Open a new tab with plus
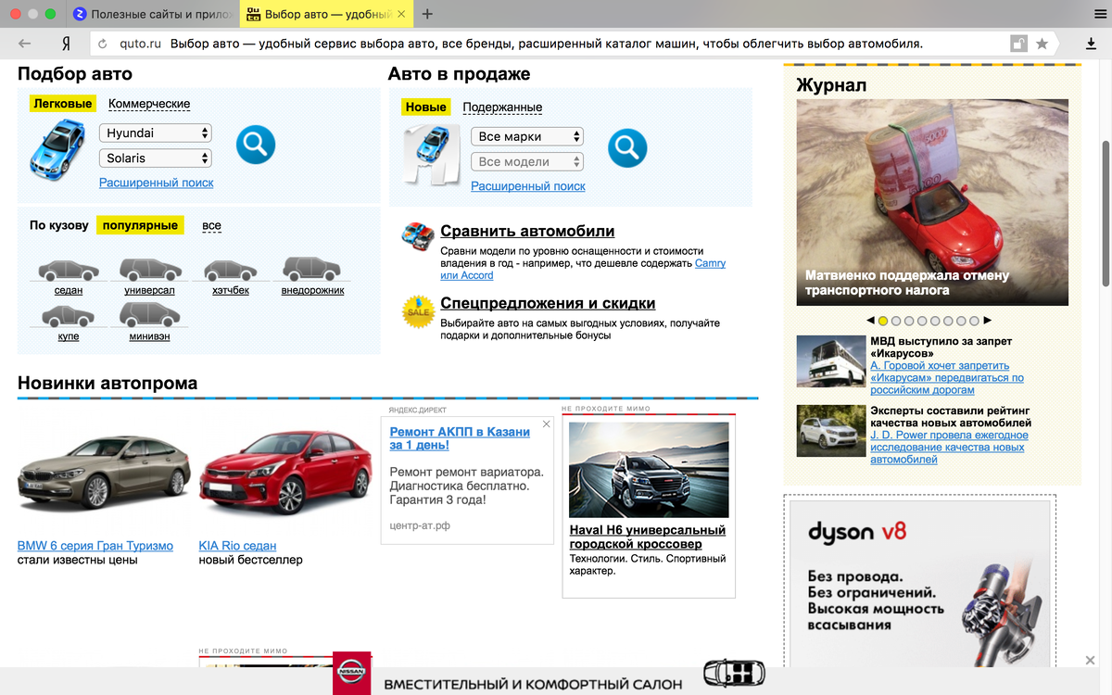The height and width of the screenshot is (695, 1112). click(427, 14)
